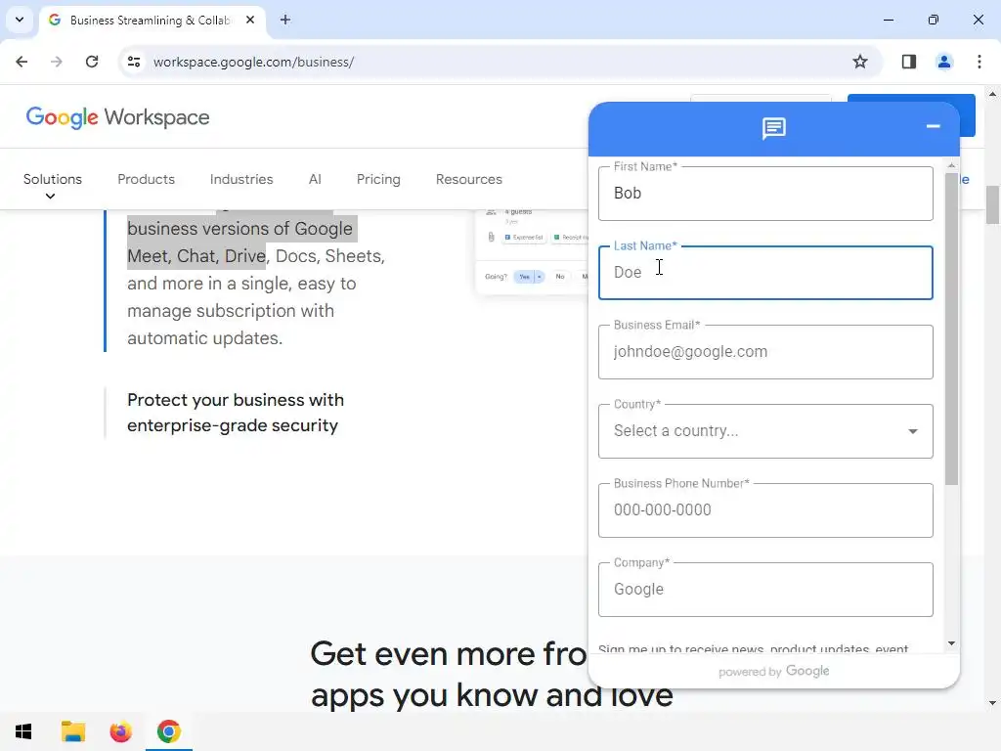Click the 'manage subscription with' paragraph text
The width and height of the screenshot is (1001, 751).
click(x=231, y=311)
